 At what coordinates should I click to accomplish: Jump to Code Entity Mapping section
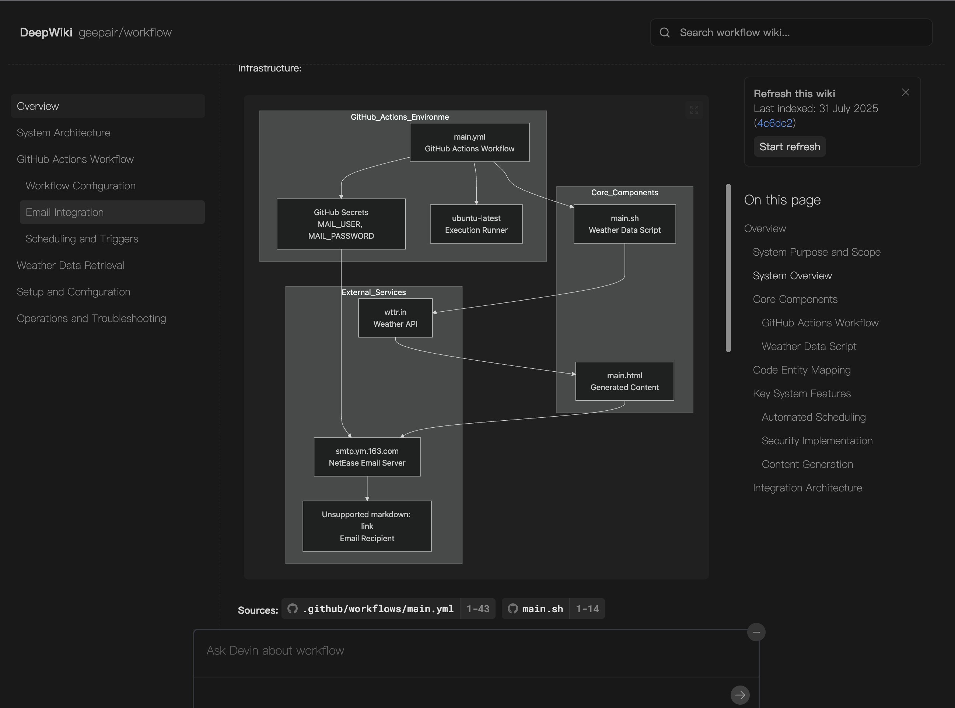click(x=802, y=370)
